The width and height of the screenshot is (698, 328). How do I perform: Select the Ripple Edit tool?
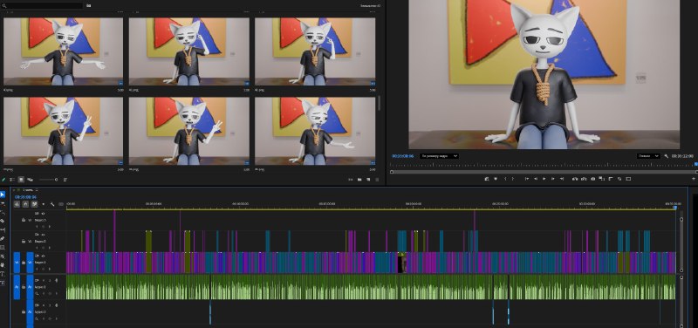(x=3, y=212)
